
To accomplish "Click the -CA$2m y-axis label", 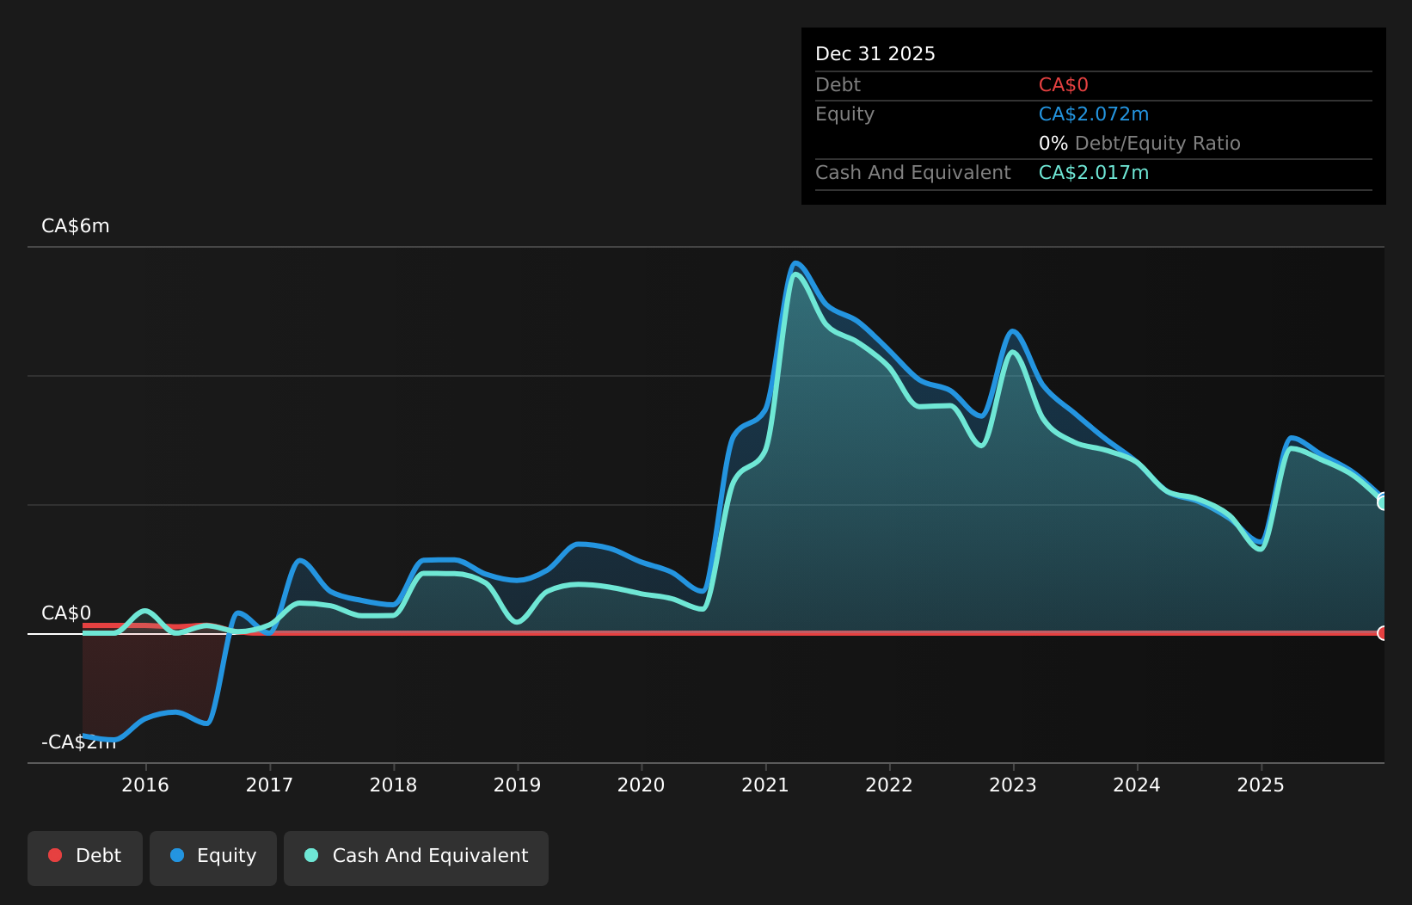I will pyautogui.click(x=78, y=742).
